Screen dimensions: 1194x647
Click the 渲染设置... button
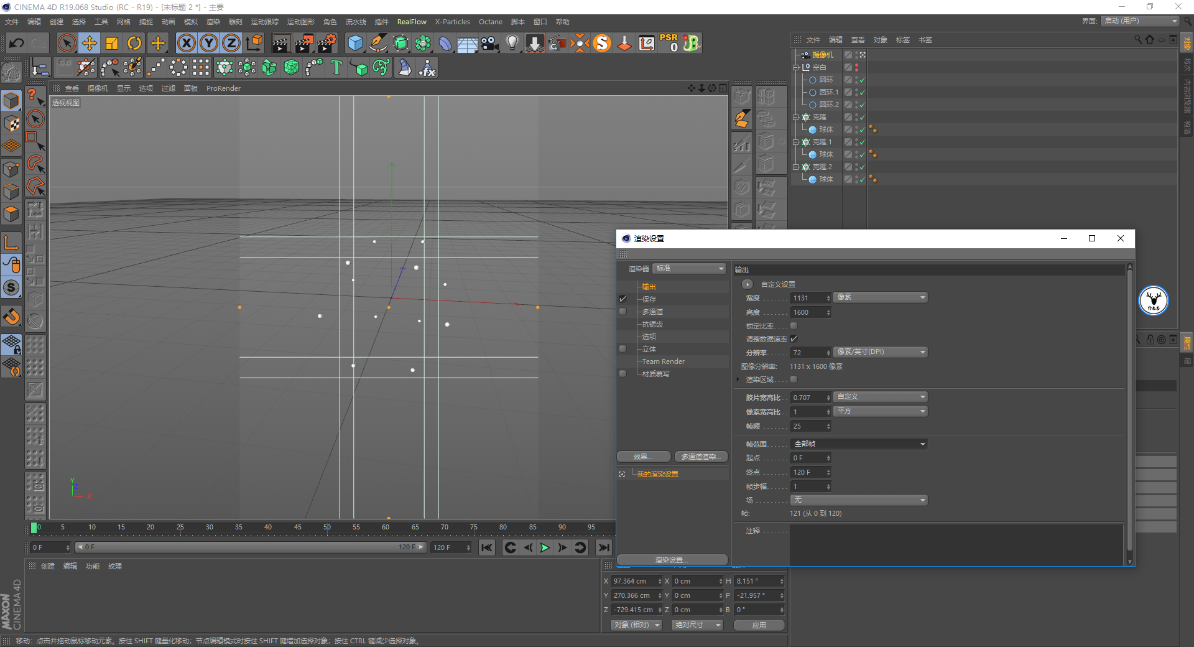click(672, 560)
